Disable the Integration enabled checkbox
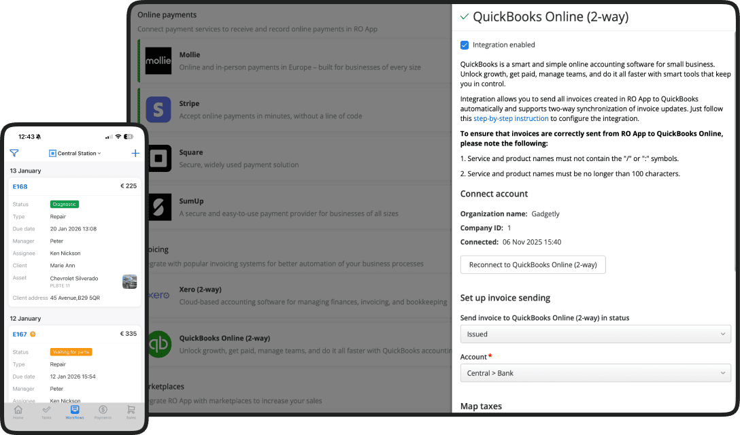 click(464, 45)
